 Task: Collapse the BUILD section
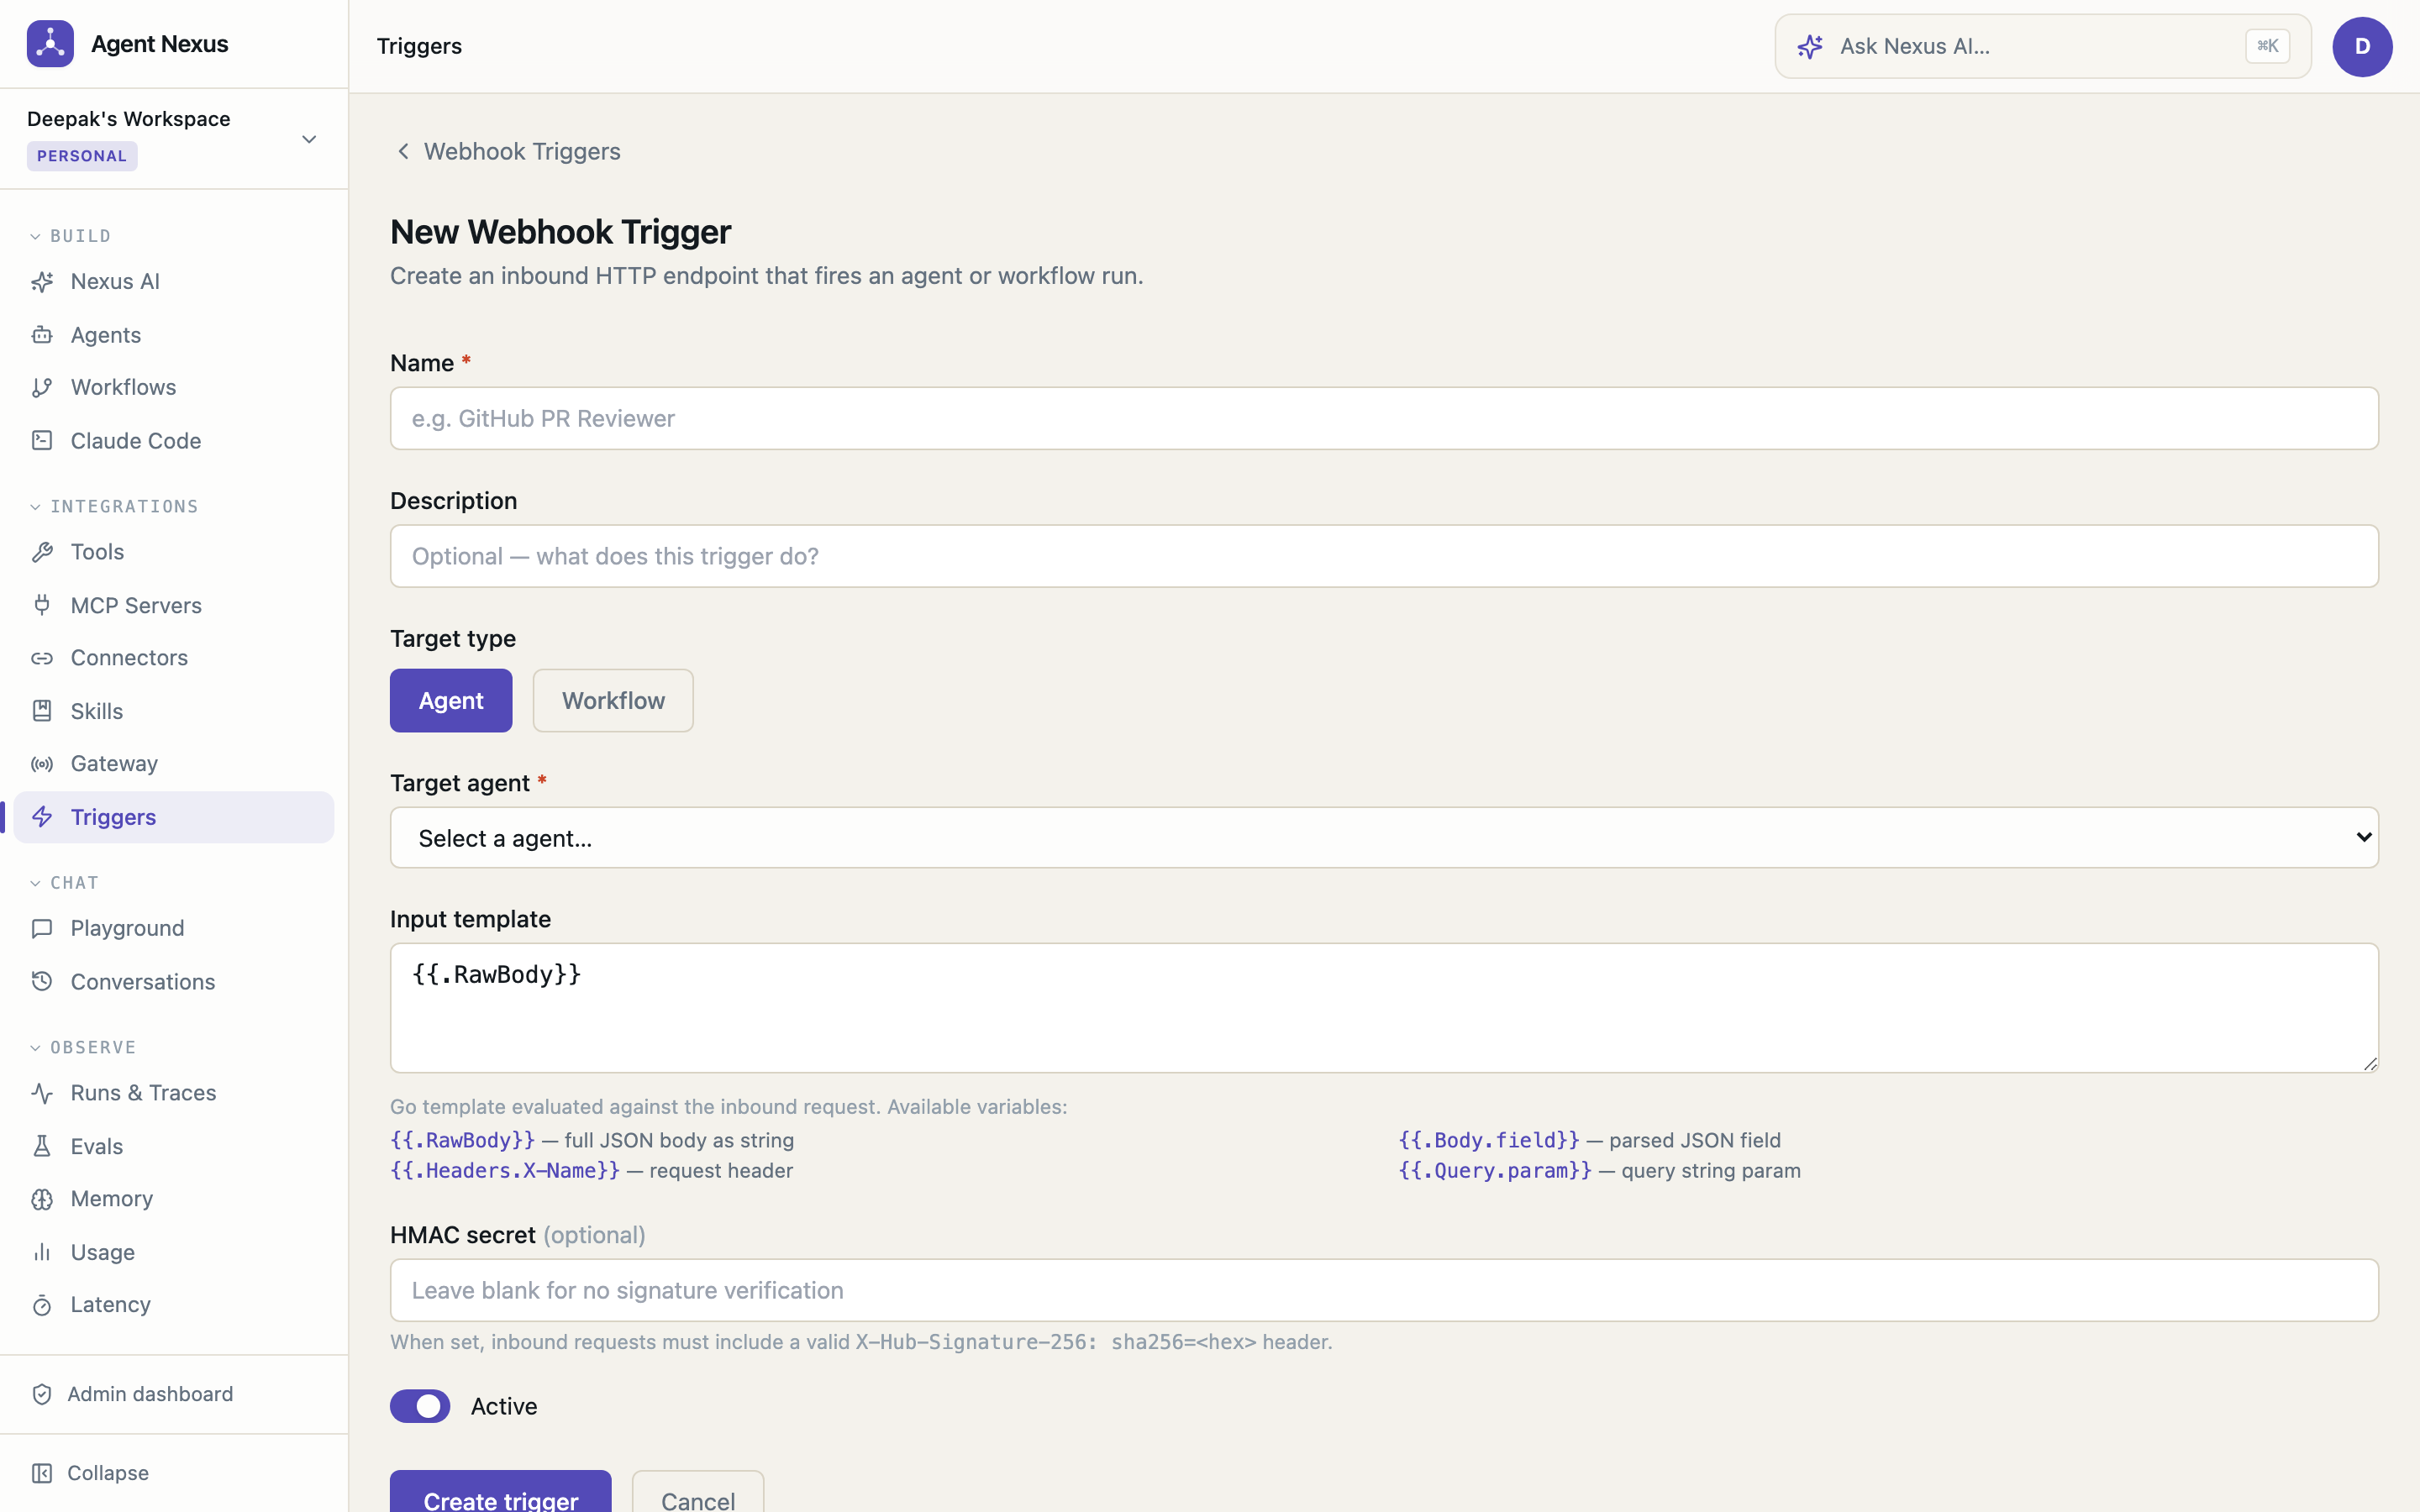(x=70, y=236)
